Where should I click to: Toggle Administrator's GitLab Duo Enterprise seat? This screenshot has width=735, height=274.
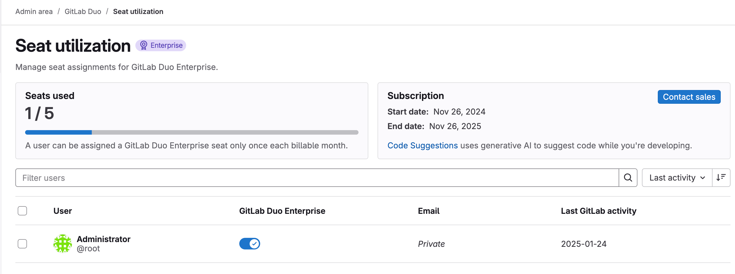[249, 244]
